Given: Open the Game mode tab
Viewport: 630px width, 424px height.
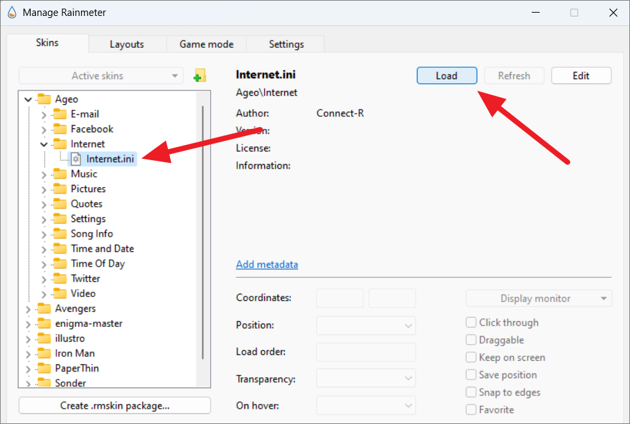Looking at the screenshot, I should [x=206, y=45].
